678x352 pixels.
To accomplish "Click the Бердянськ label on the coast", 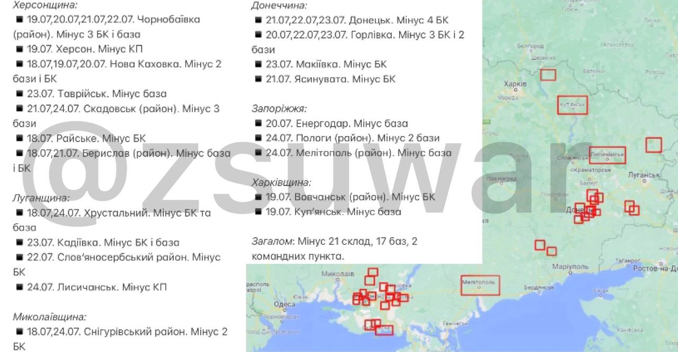I will click(x=539, y=287).
